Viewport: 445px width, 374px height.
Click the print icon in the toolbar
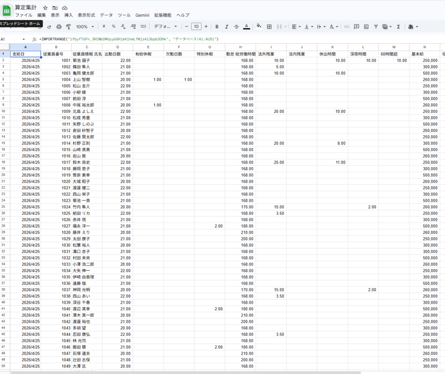(x=59, y=26)
